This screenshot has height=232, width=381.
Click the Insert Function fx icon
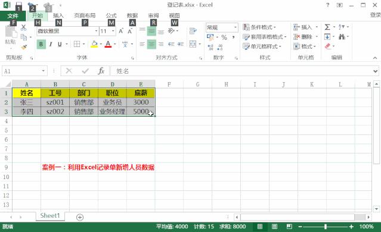click(101, 71)
